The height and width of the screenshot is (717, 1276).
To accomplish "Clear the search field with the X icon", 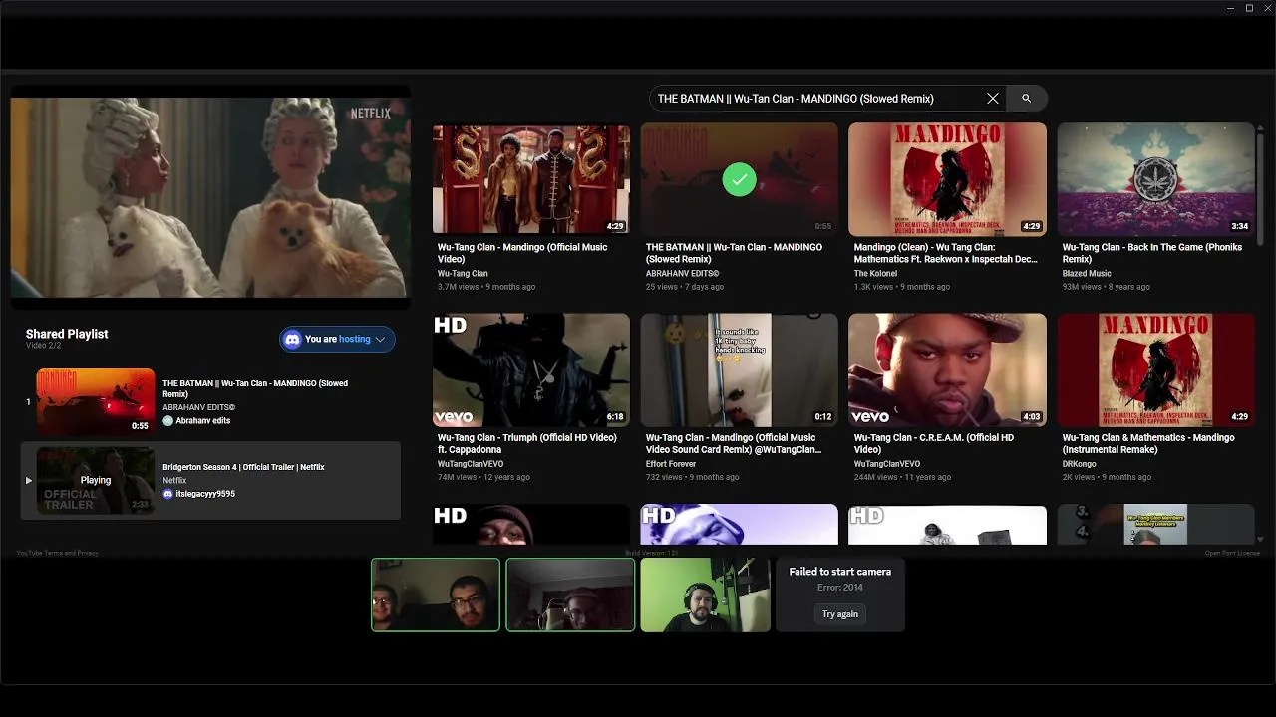I will [x=992, y=99].
